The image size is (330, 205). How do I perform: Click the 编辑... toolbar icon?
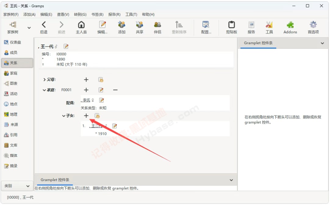(102, 27)
